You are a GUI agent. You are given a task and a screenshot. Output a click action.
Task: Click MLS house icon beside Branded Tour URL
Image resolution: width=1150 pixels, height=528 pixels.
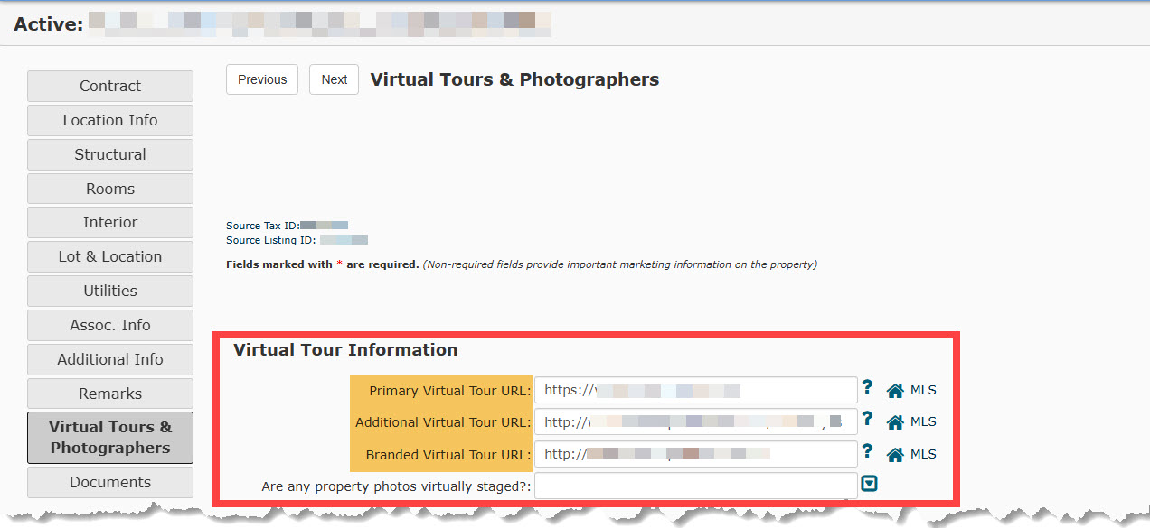895,454
